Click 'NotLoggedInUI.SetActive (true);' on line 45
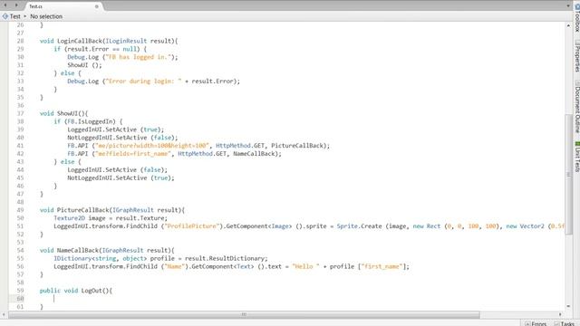Viewport: 580px width, 326px height. [121, 178]
